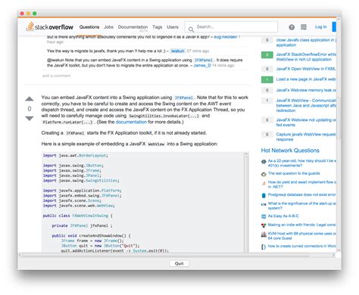Click the right arrow of horizontal scrollbar

click(x=334, y=255)
